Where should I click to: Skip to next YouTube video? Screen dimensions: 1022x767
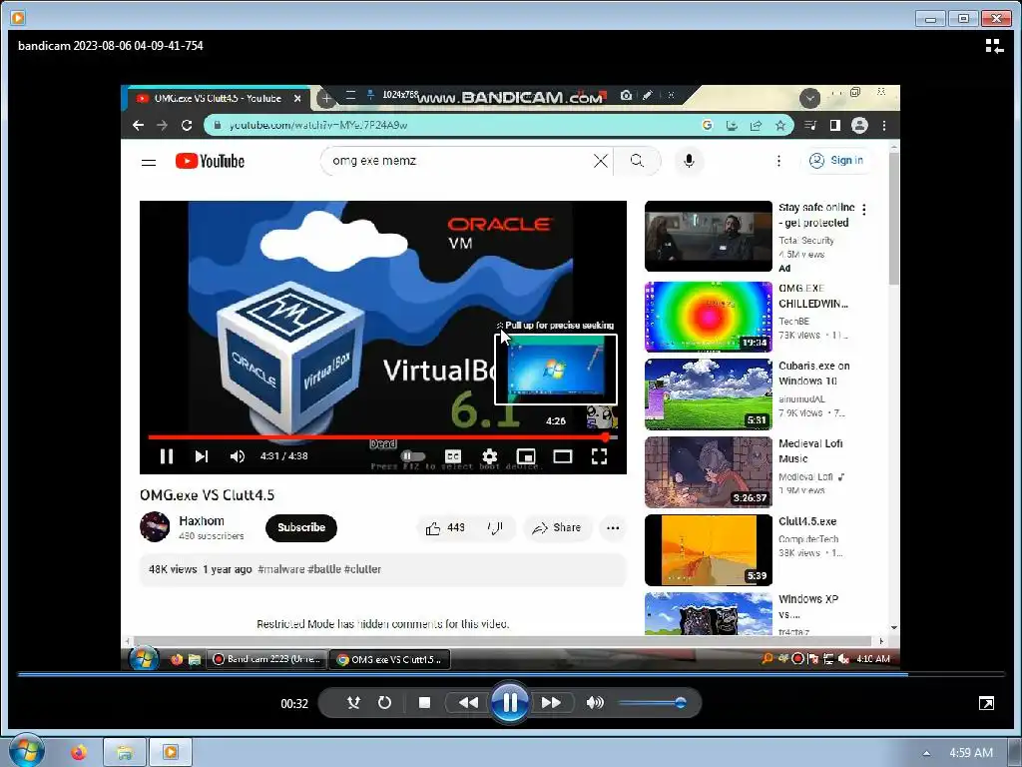[x=202, y=456]
